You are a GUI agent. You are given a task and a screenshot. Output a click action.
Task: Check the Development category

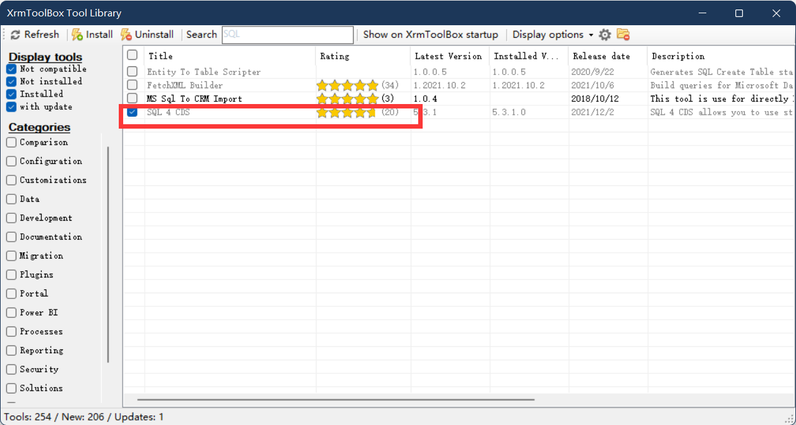click(11, 218)
